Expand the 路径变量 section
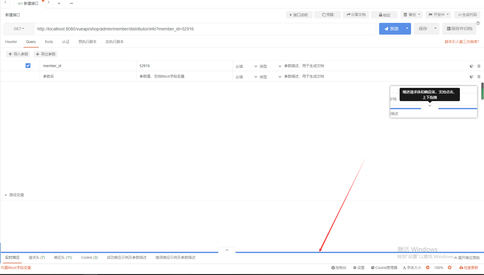The height and width of the screenshot is (275, 484). click(14, 195)
